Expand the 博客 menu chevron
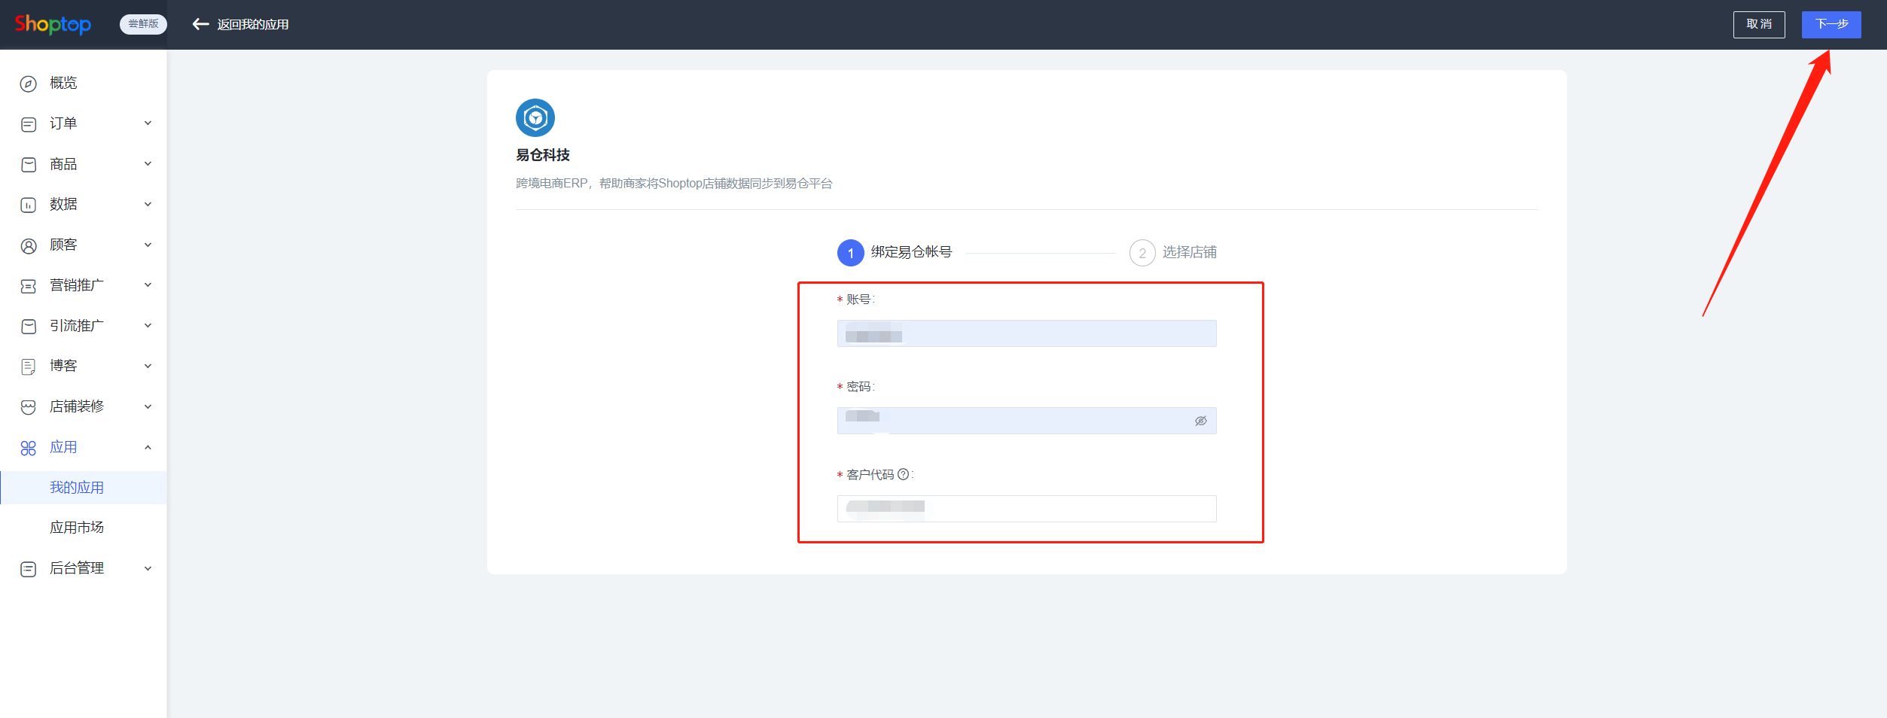The image size is (1887, 718). pyautogui.click(x=148, y=366)
